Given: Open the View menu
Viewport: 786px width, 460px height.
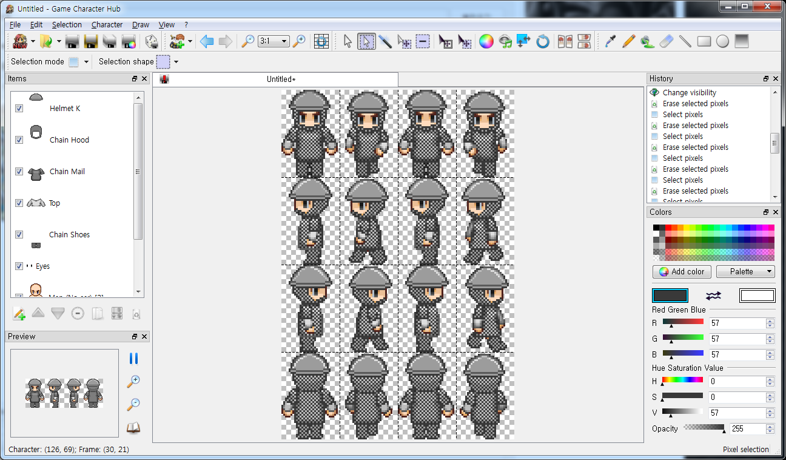Looking at the screenshot, I should (x=167, y=25).
